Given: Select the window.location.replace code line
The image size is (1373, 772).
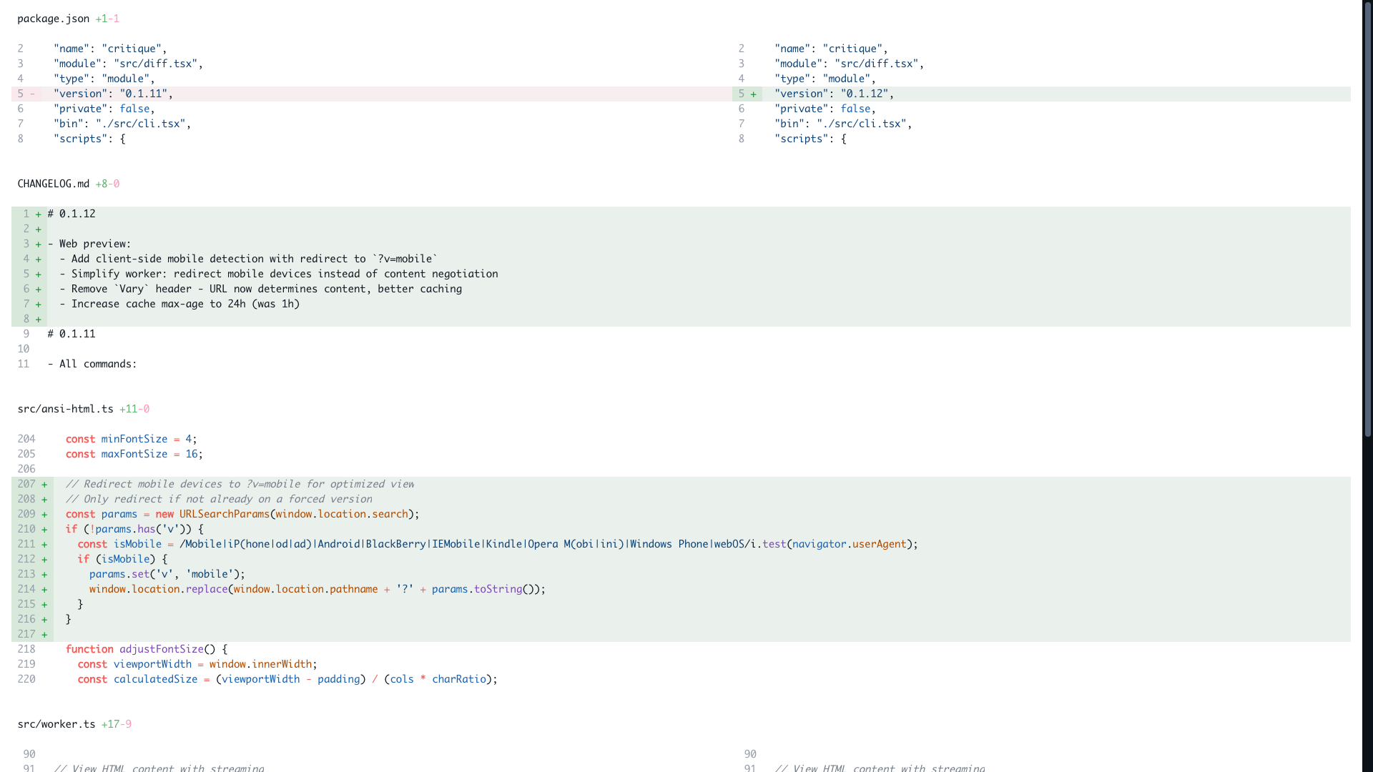Looking at the screenshot, I should point(317,589).
